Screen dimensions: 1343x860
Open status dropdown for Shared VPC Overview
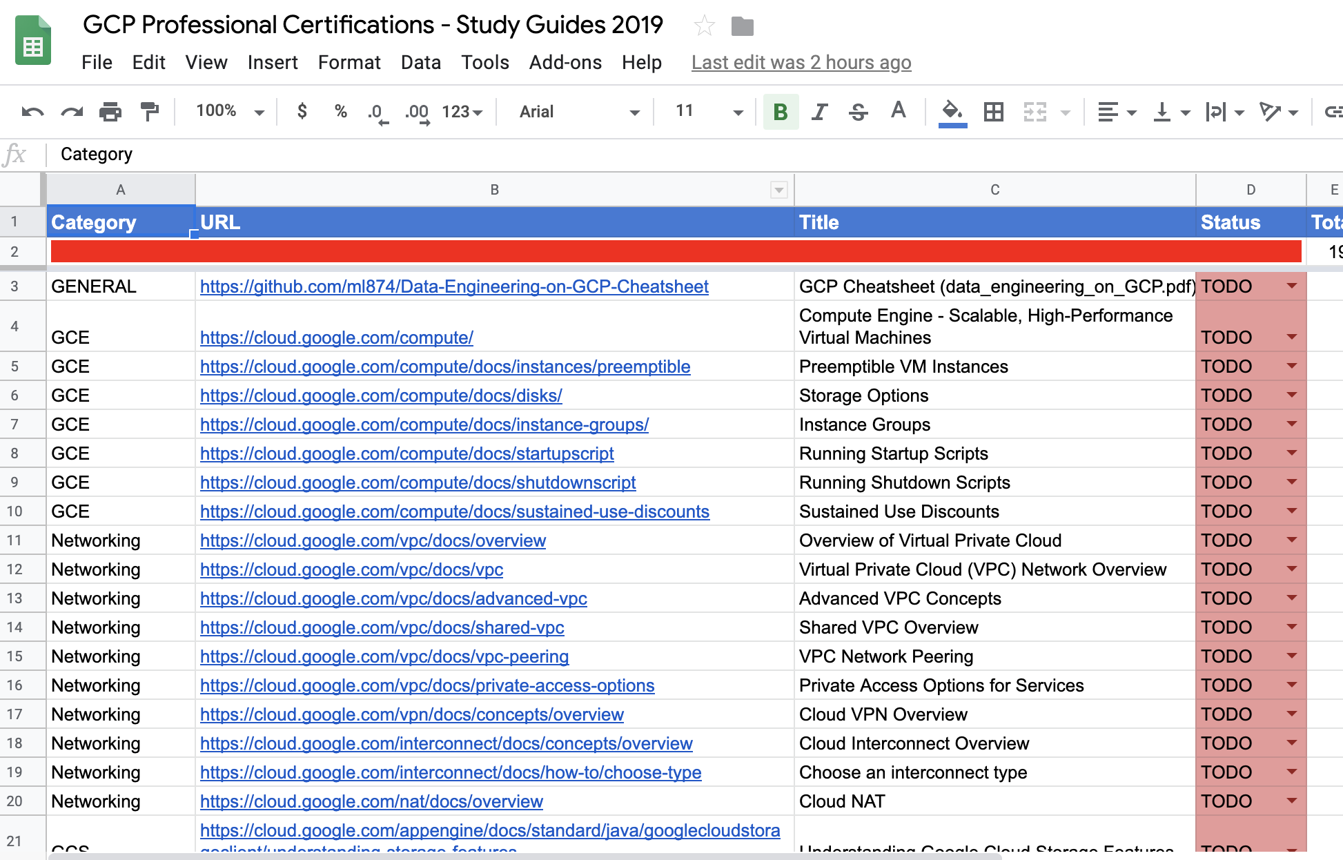1291,626
